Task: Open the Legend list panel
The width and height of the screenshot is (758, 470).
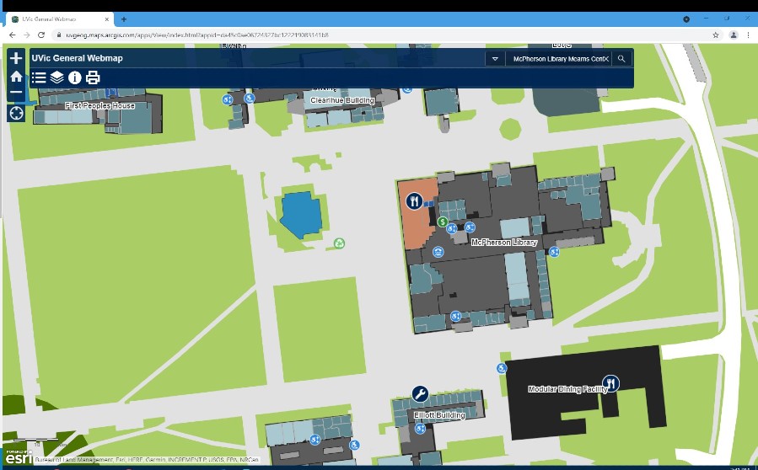Action: [x=39, y=77]
